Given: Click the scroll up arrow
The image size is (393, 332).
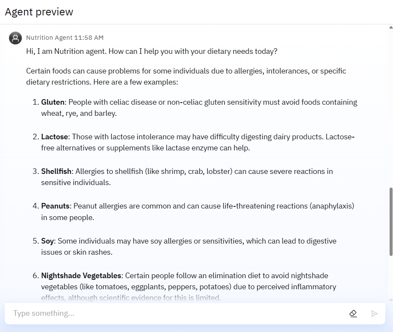Looking at the screenshot, I should click(390, 28).
